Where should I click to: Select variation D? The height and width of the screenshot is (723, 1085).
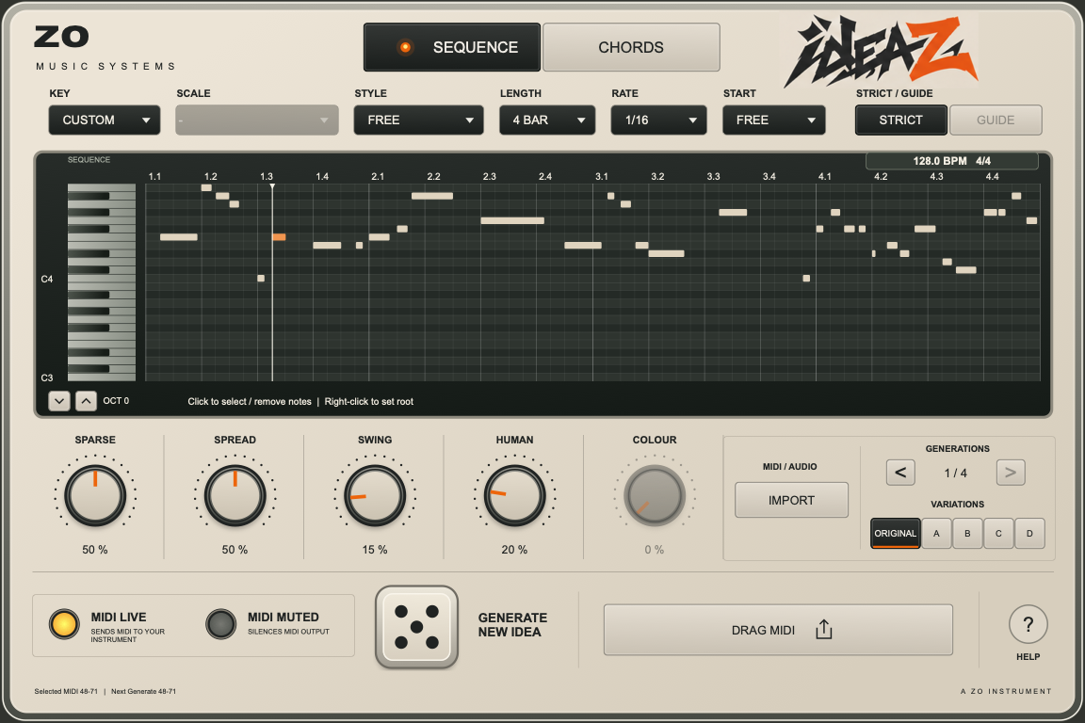point(1029,534)
